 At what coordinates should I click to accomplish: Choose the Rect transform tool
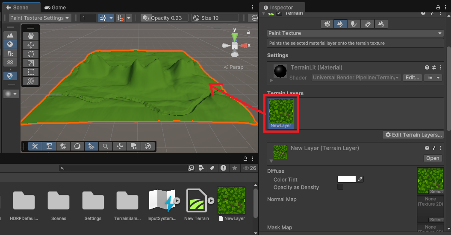click(x=30, y=72)
